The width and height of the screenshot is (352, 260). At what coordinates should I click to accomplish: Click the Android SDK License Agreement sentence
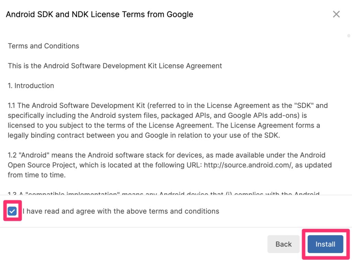[x=115, y=66]
